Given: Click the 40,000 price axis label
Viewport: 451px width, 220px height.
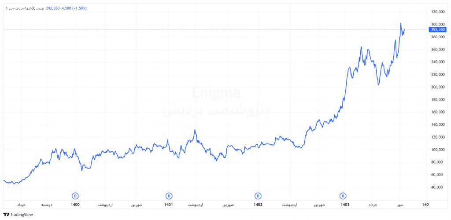Looking at the screenshot, I should [437, 187].
